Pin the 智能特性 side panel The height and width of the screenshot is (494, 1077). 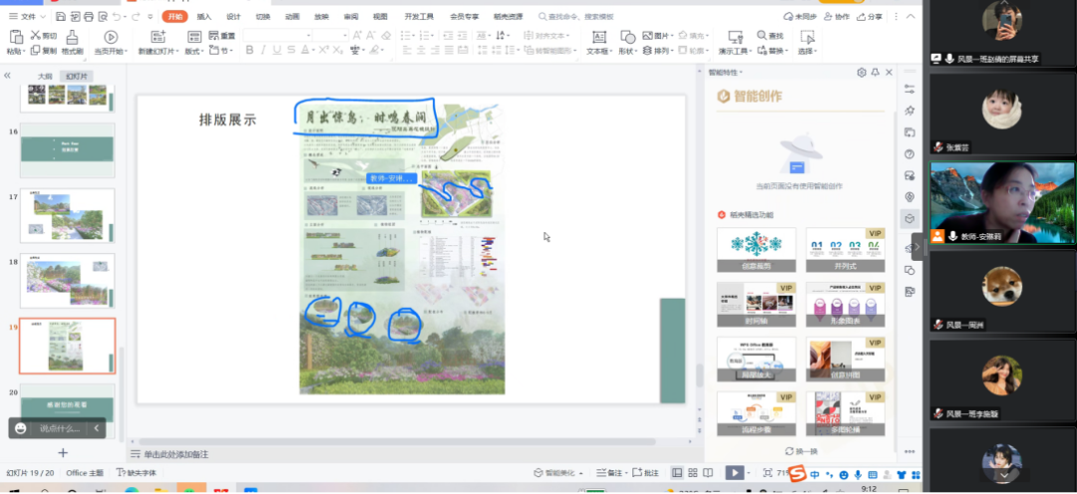click(876, 72)
